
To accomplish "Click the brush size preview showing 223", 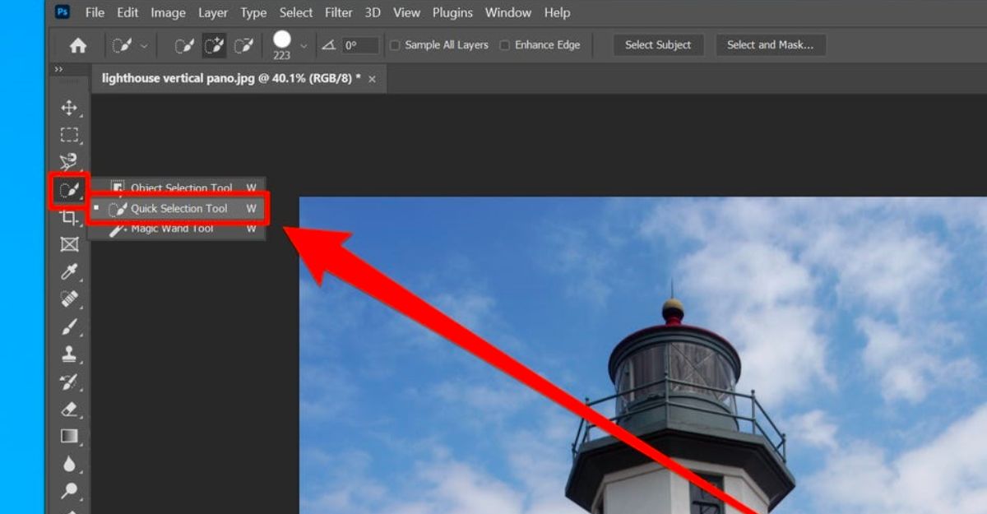I will [x=282, y=45].
